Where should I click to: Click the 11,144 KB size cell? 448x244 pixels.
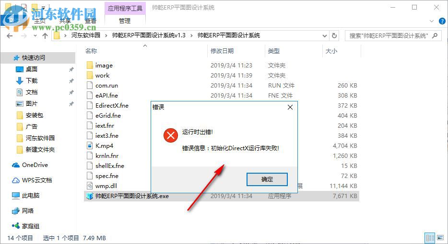(x=343, y=186)
